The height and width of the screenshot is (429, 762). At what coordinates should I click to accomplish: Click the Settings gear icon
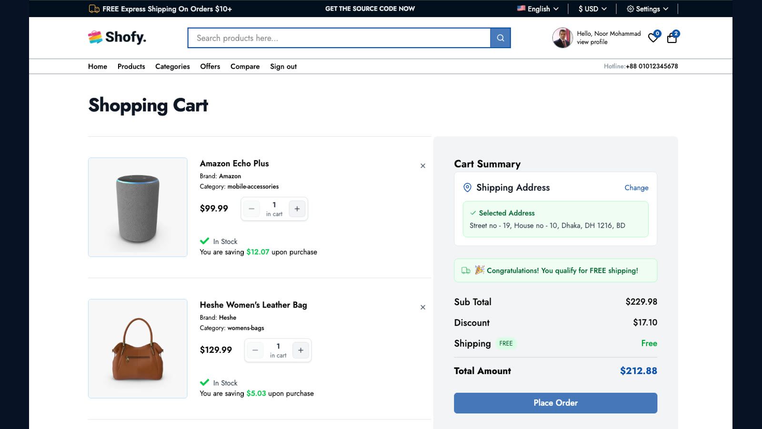coord(630,9)
